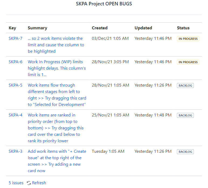Click the BACKLOG badge for SKPA-5

coord(185,86)
